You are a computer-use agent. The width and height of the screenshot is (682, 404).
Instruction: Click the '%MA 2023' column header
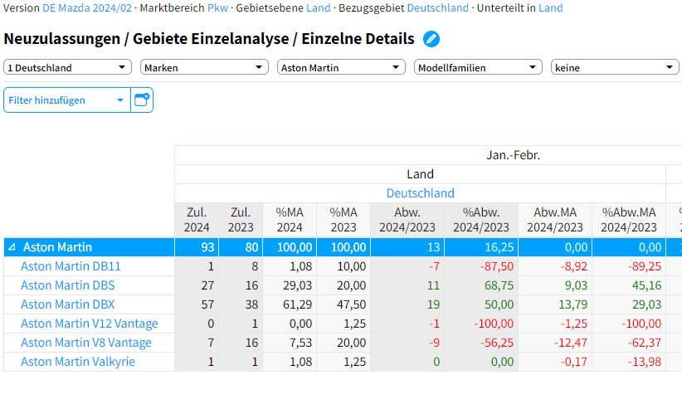(343, 220)
